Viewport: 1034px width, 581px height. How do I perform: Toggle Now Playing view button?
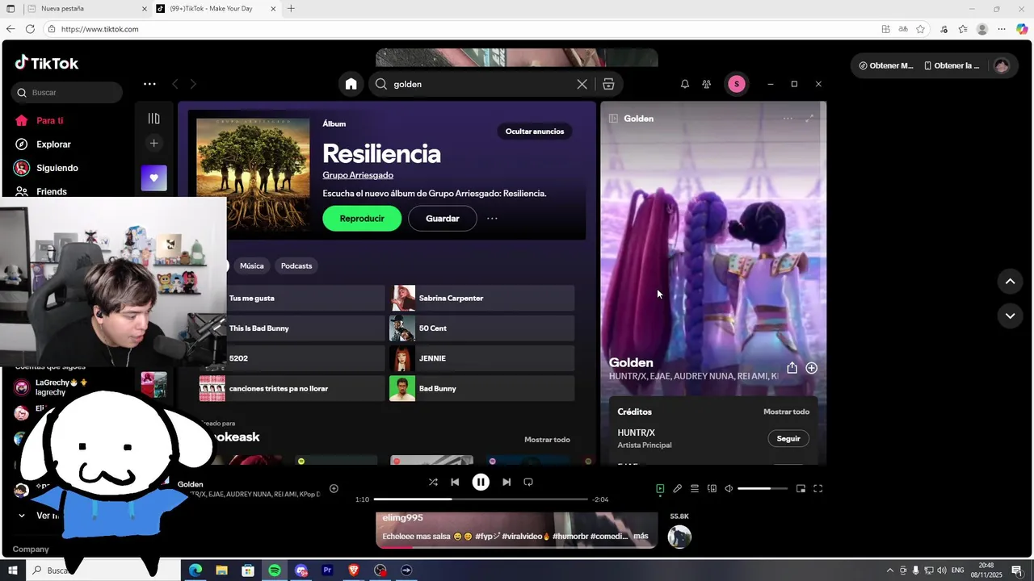(x=660, y=488)
